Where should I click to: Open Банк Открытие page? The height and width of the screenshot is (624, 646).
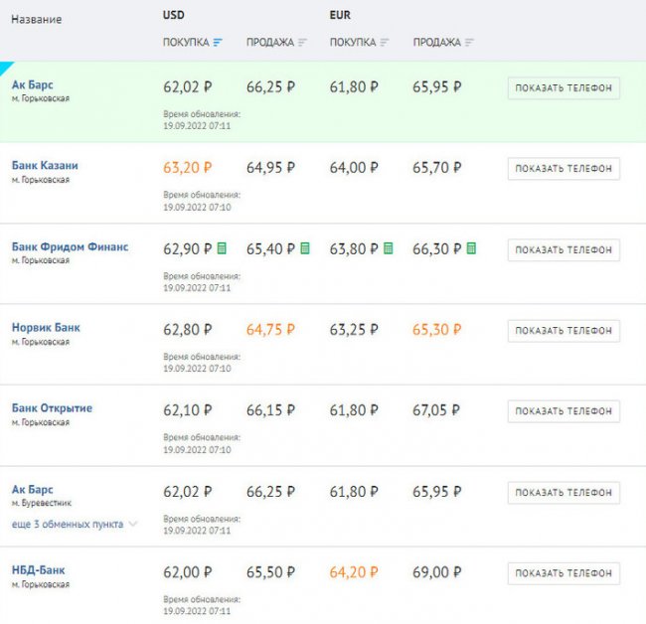52,408
